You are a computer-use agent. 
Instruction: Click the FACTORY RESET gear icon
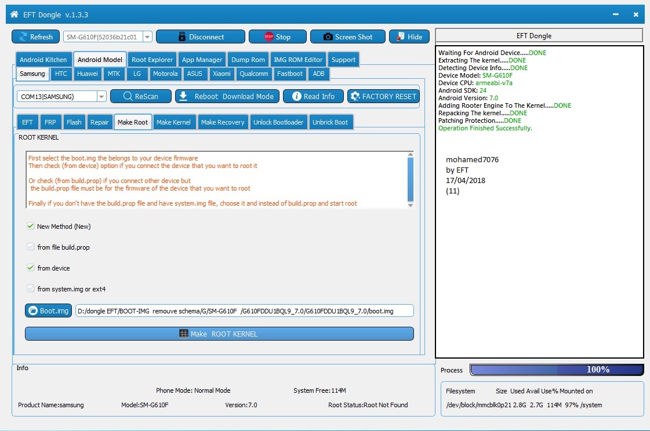355,96
